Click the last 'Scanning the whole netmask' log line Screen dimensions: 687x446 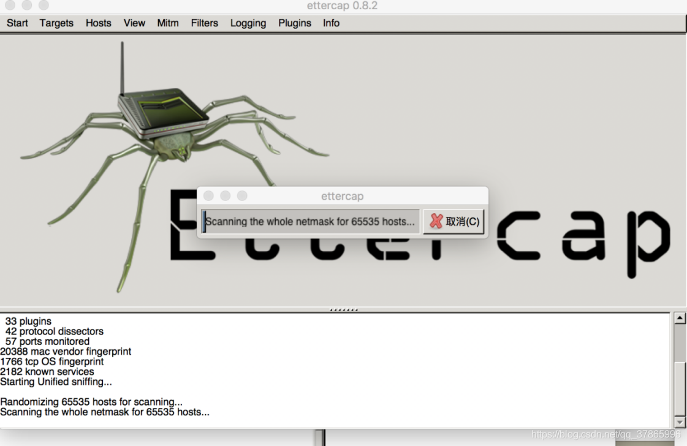click(105, 412)
